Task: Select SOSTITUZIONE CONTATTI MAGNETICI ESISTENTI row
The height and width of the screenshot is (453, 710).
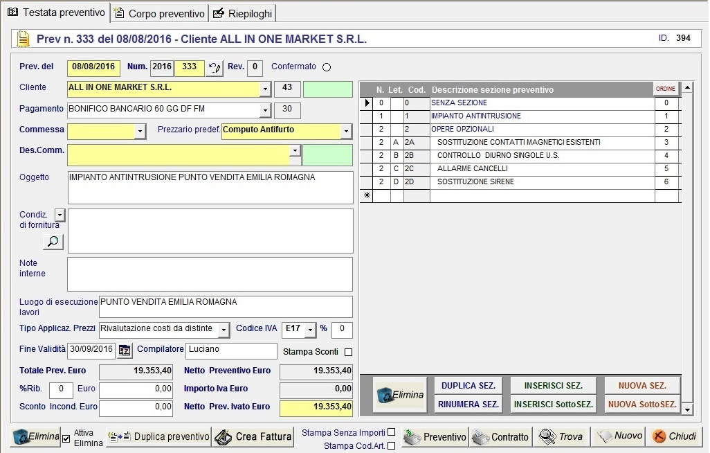Action: pos(520,143)
